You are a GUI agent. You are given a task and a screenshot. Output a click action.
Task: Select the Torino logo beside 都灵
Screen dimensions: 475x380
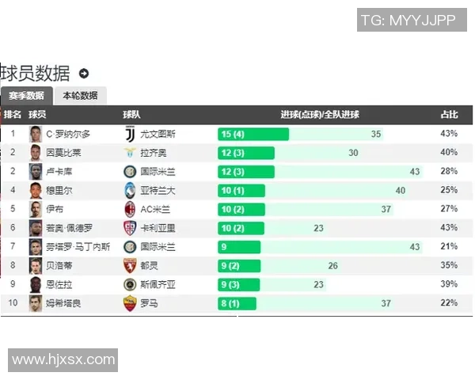click(x=130, y=266)
